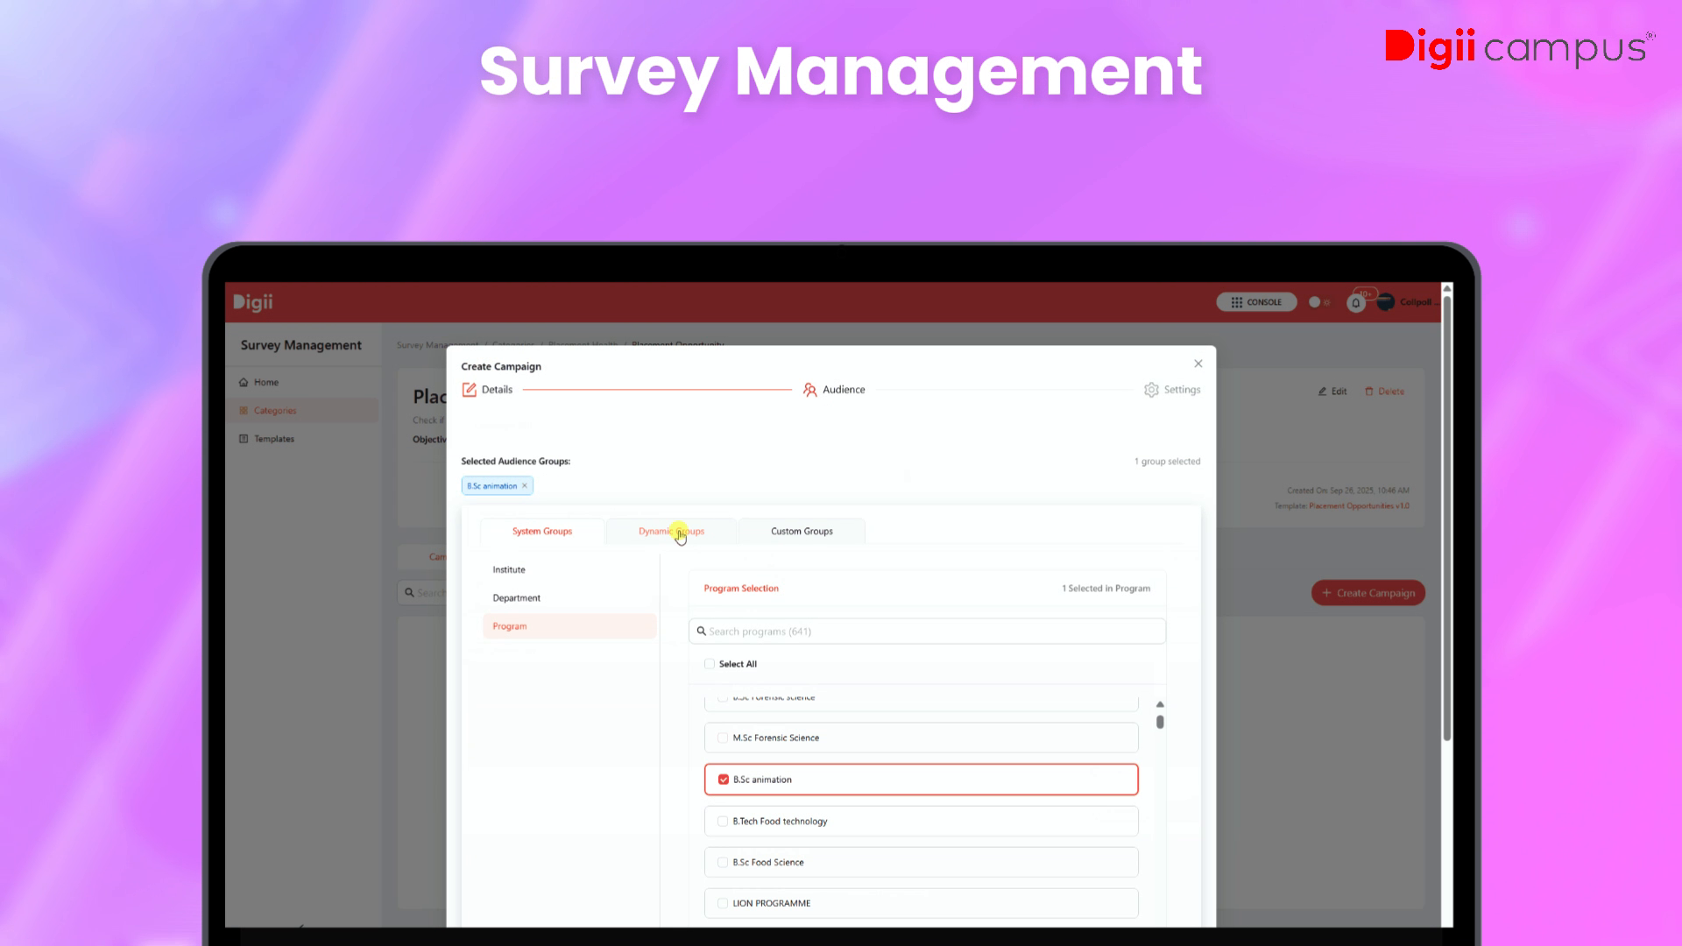Viewport: 1682px width, 946px height.
Task: Open Templates in the left sidebar
Action: (273, 439)
